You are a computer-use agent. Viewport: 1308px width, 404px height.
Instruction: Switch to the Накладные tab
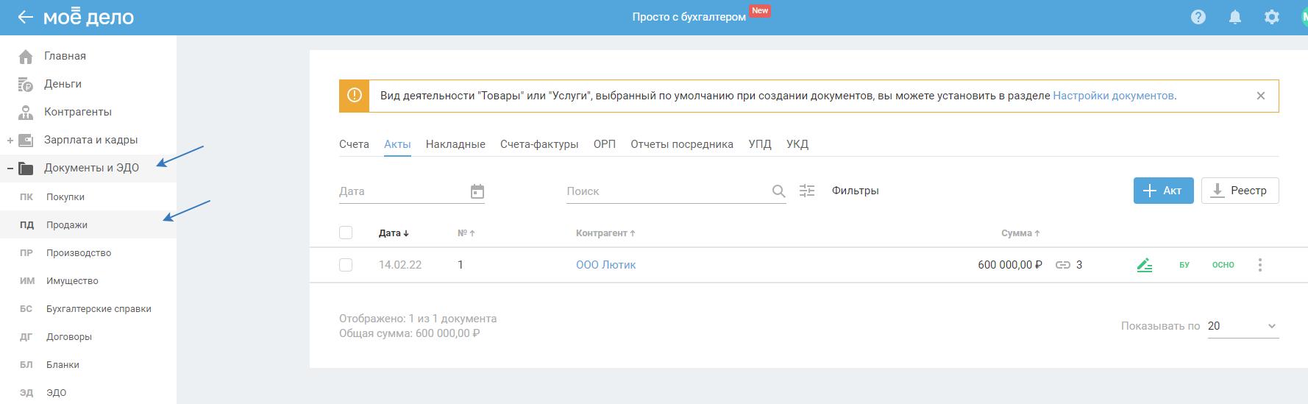455,144
